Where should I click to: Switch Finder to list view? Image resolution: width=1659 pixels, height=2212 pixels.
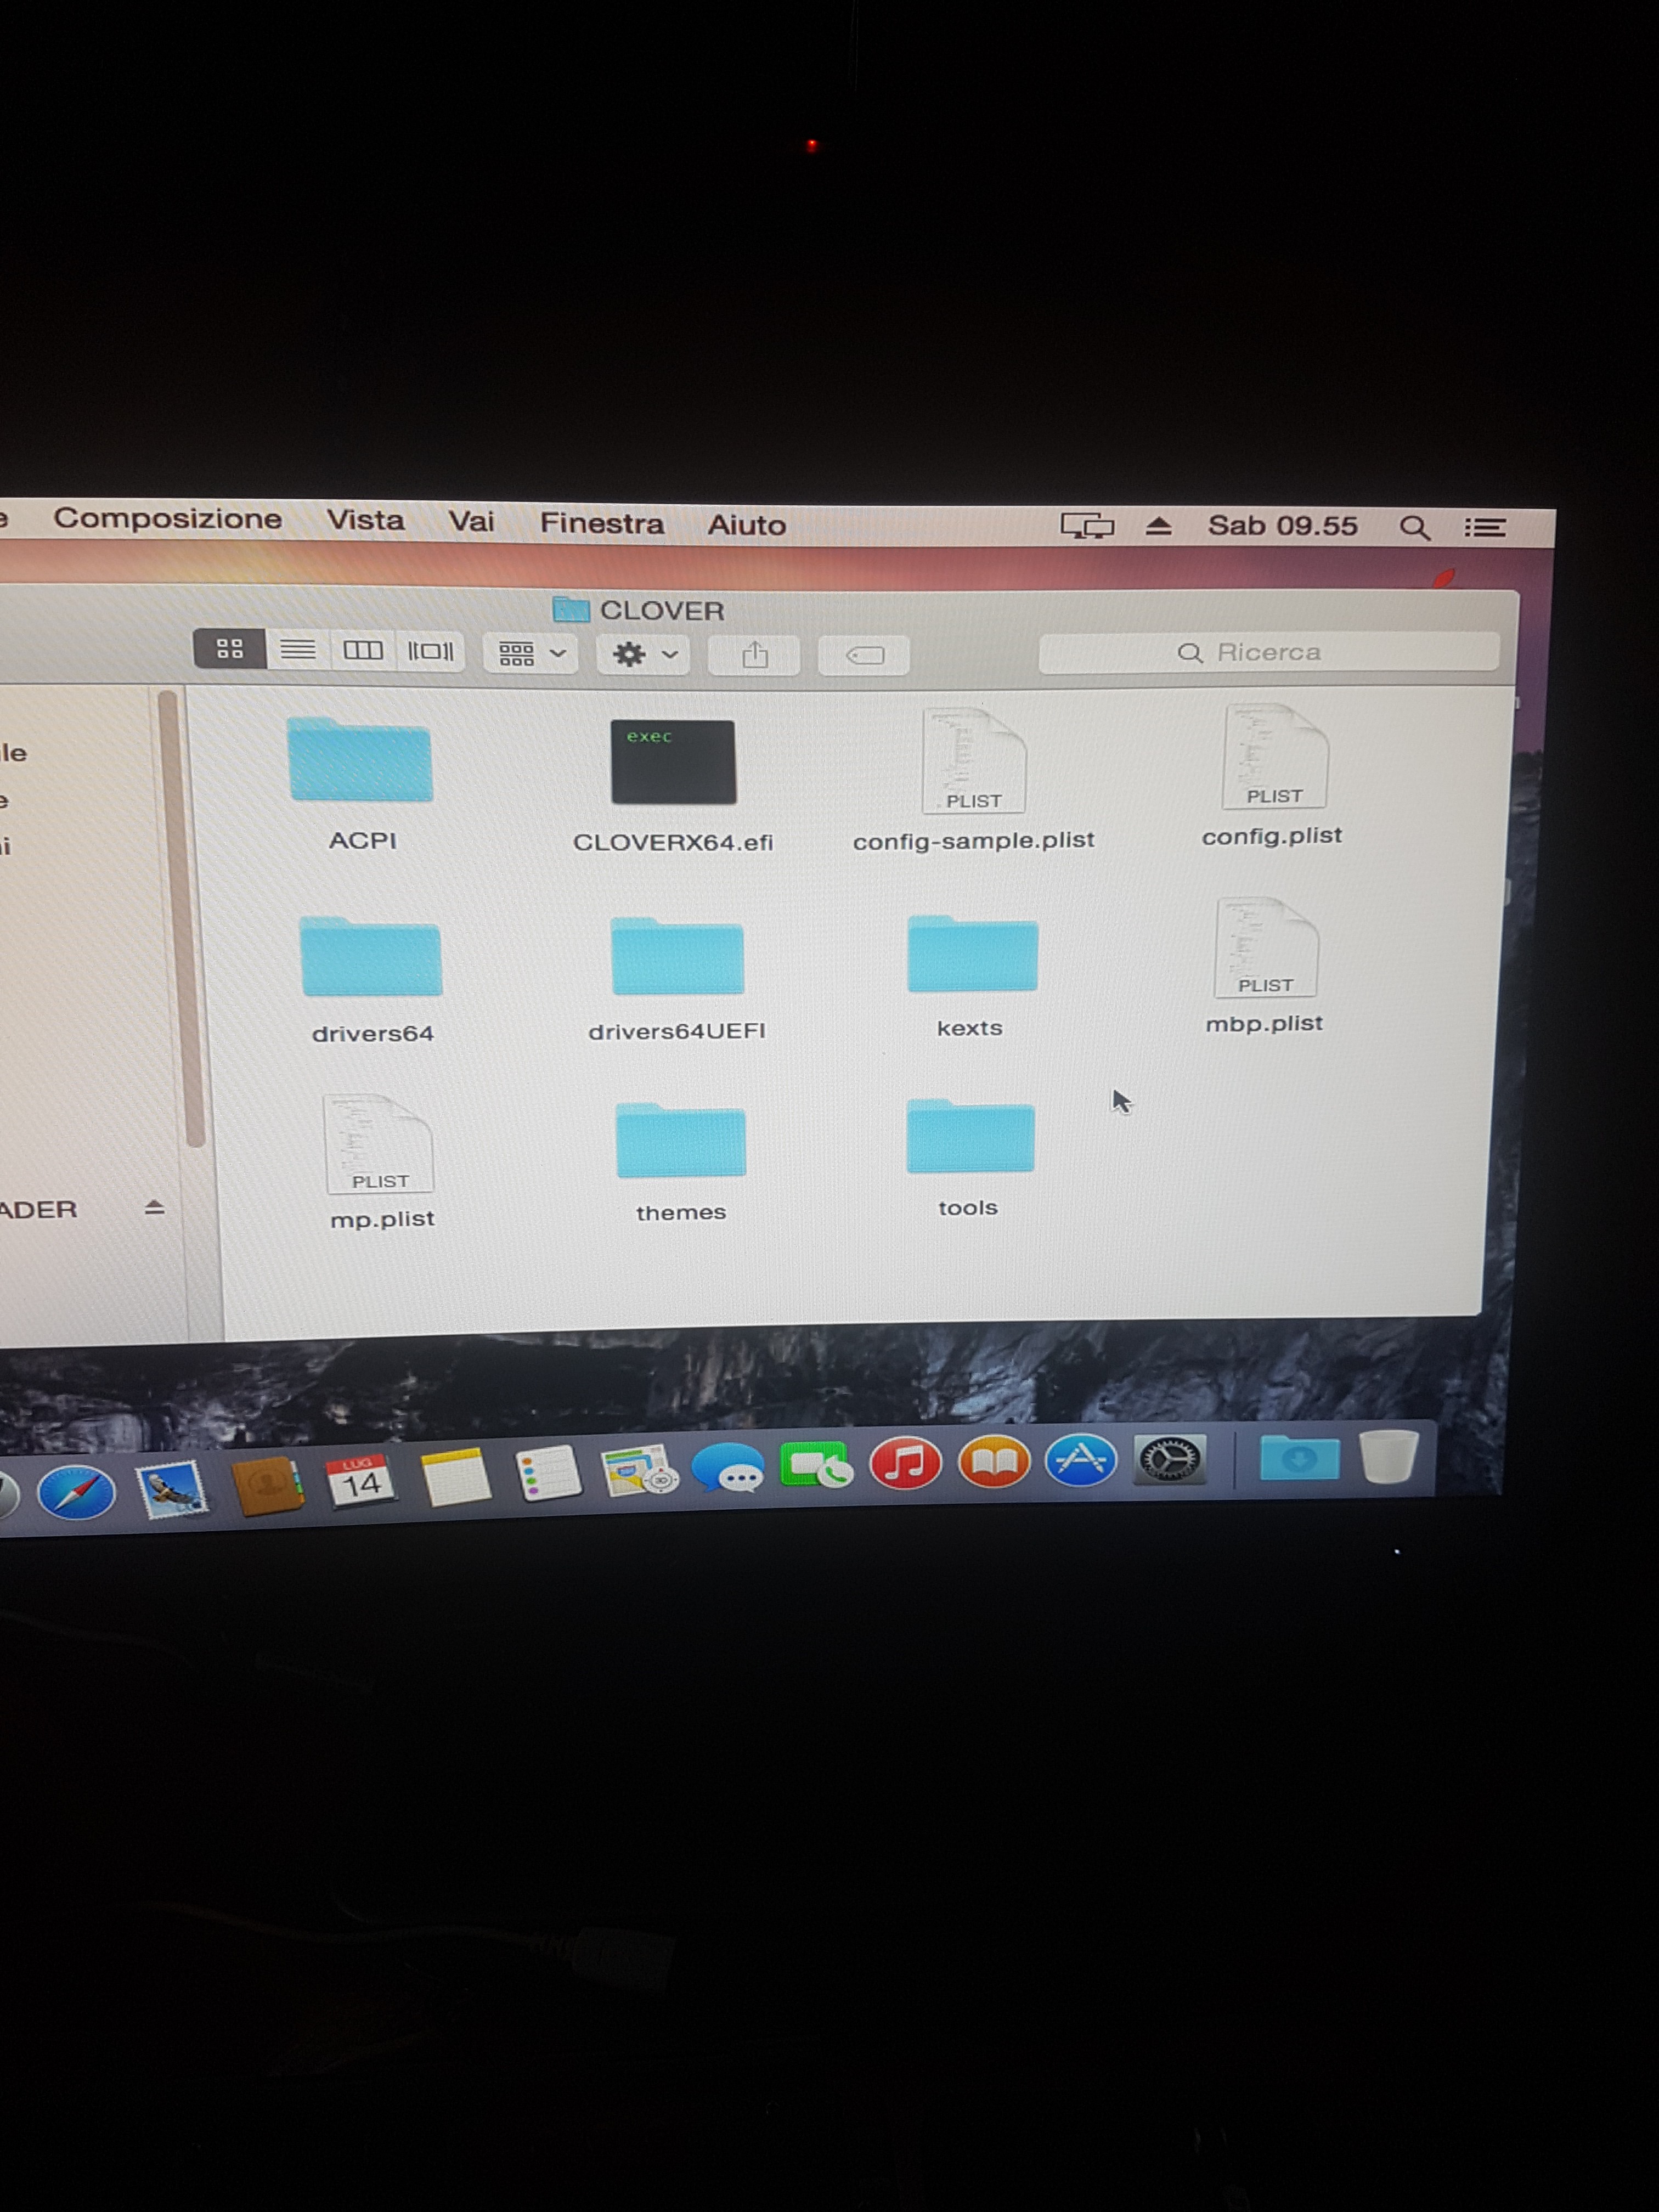click(x=297, y=650)
